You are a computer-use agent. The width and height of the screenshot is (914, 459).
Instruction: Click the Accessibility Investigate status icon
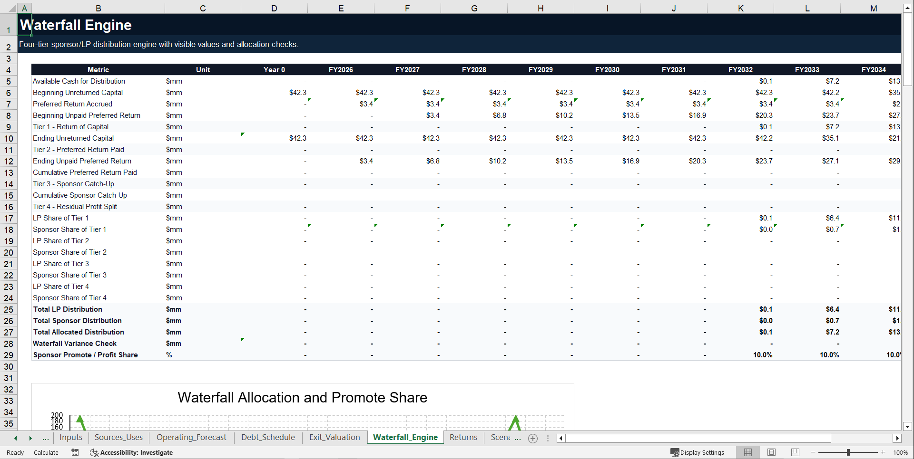click(94, 452)
